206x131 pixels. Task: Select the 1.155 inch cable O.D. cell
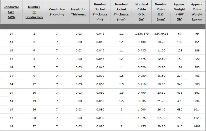142,127
